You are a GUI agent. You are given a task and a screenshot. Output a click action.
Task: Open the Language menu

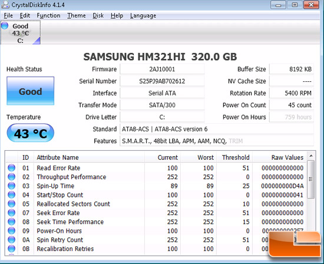click(143, 15)
